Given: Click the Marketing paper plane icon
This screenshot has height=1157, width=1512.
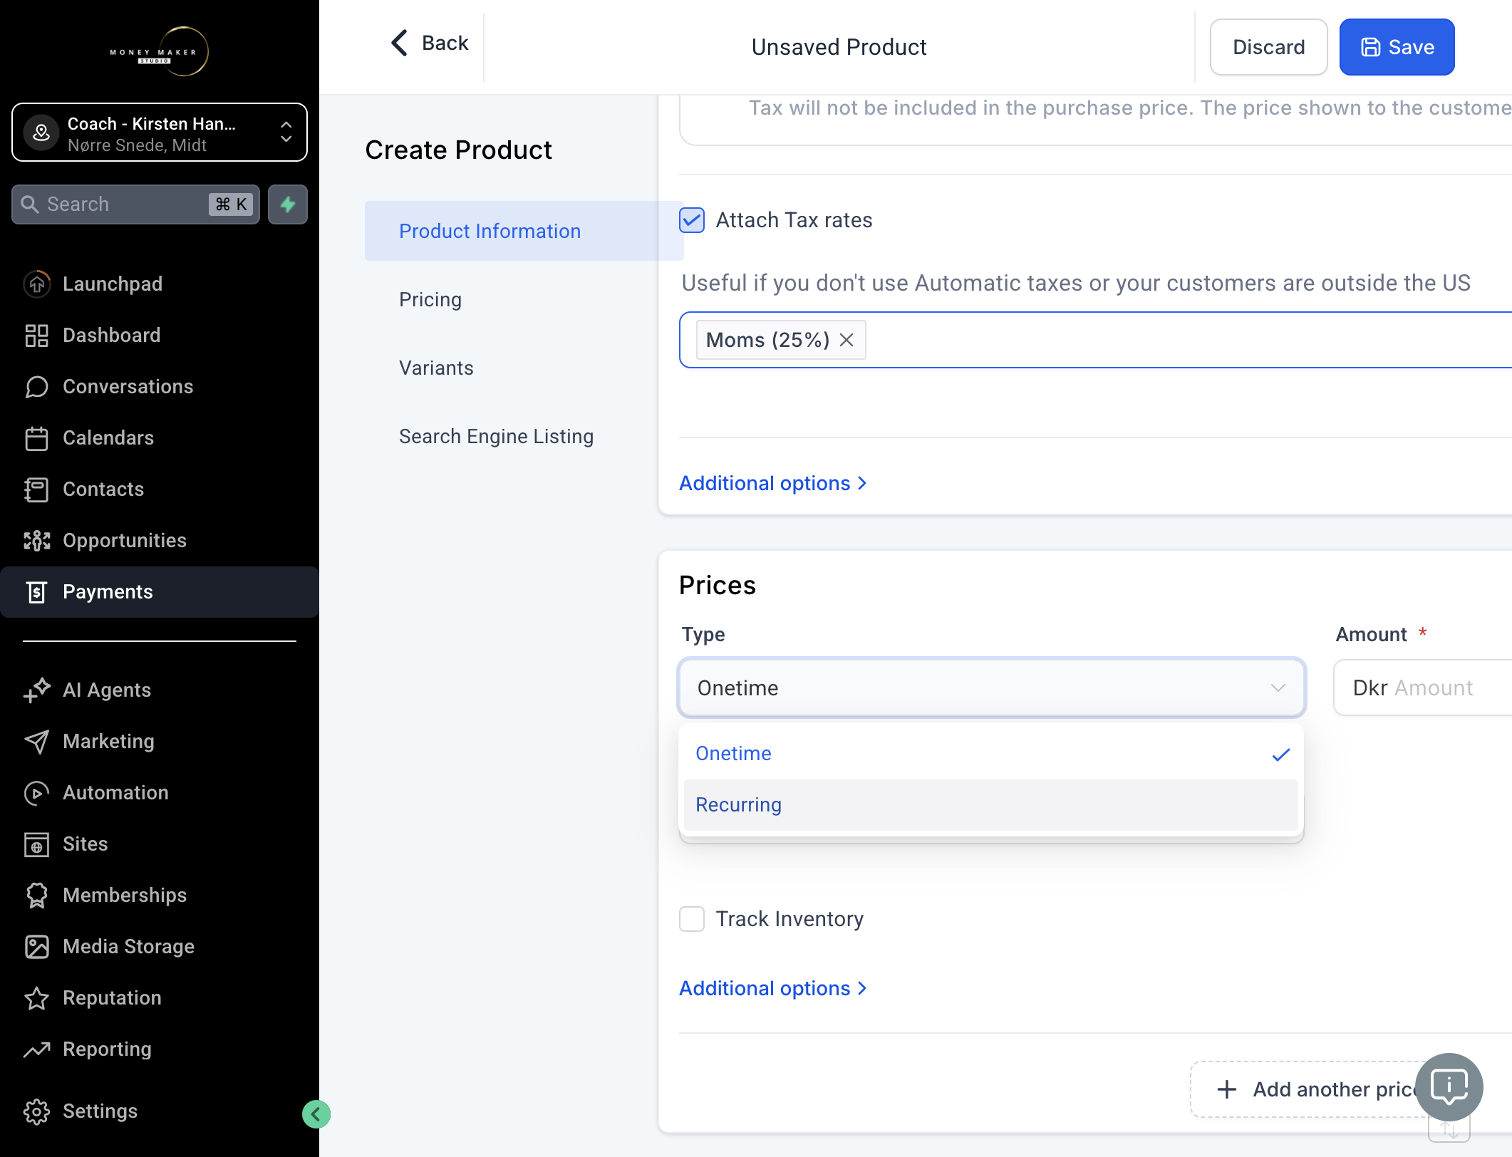Looking at the screenshot, I should coord(36,741).
